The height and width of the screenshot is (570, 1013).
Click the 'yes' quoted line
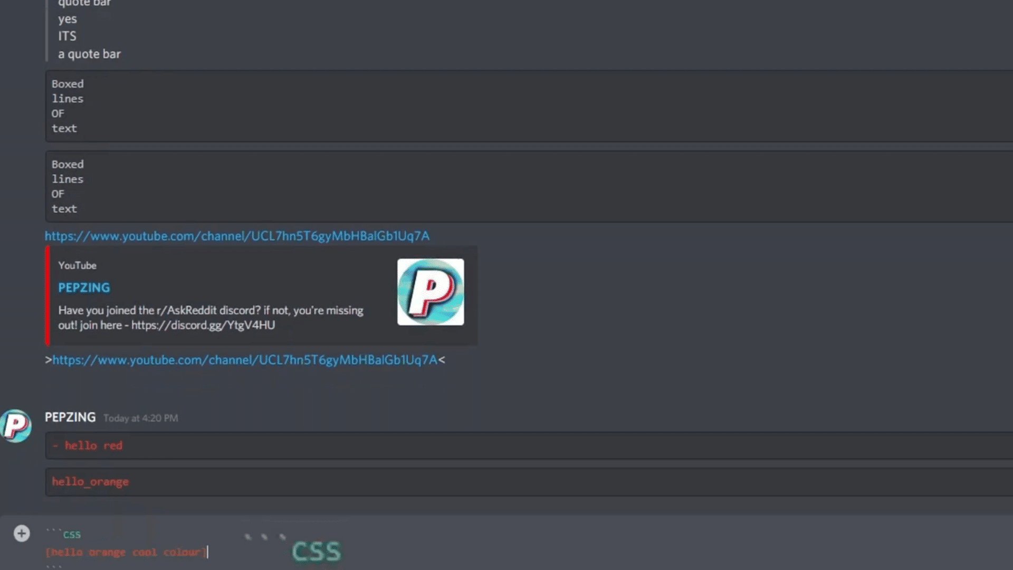tap(68, 19)
